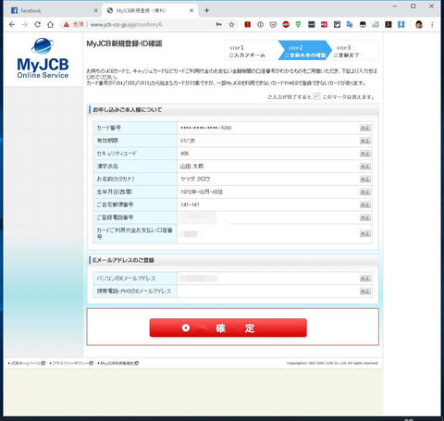This screenshot has width=444, height=421.
Task: Open a new browser tab with plus
Action: [206, 10]
